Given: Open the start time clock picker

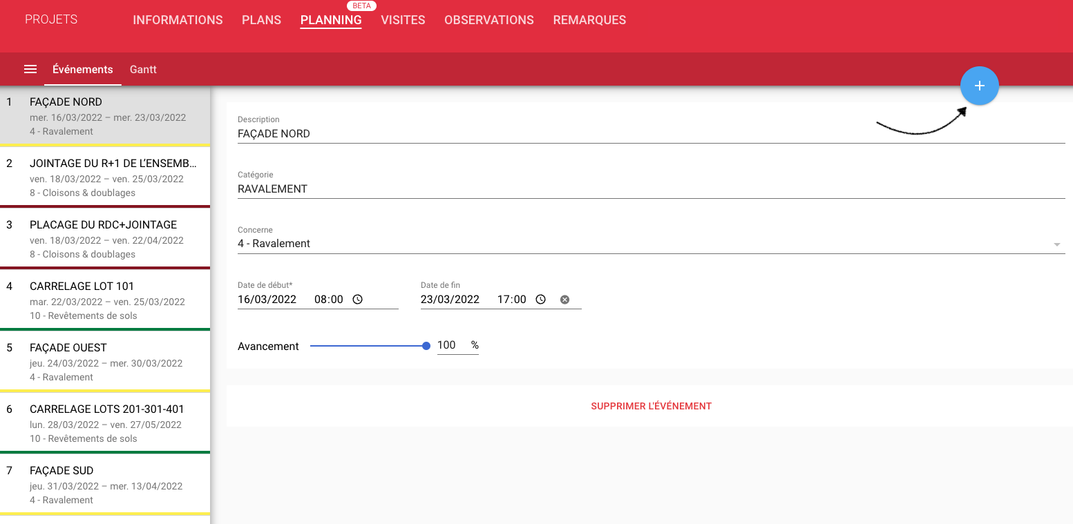Looking at the screenshot, I should [x=357, y=300].
